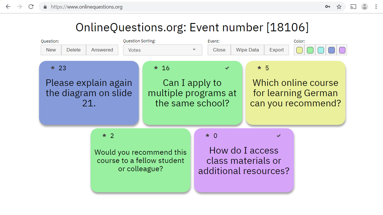Viewport: 383px width, 215px height.
Task: Bookmark the page using the star icon
Action: point(339,6)
